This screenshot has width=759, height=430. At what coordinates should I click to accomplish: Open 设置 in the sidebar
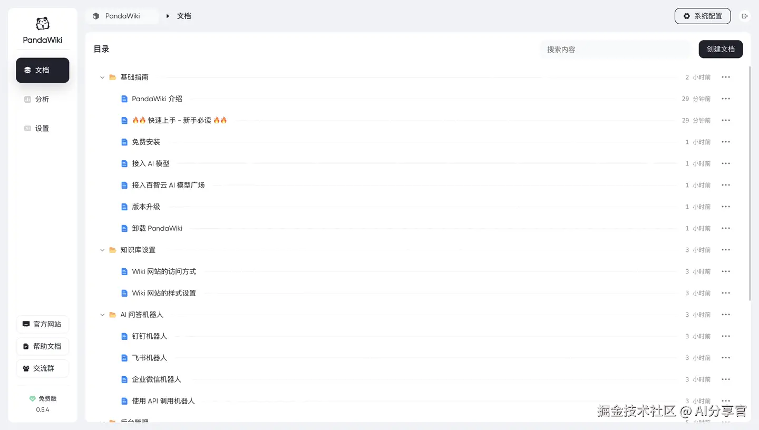(43, 129)
